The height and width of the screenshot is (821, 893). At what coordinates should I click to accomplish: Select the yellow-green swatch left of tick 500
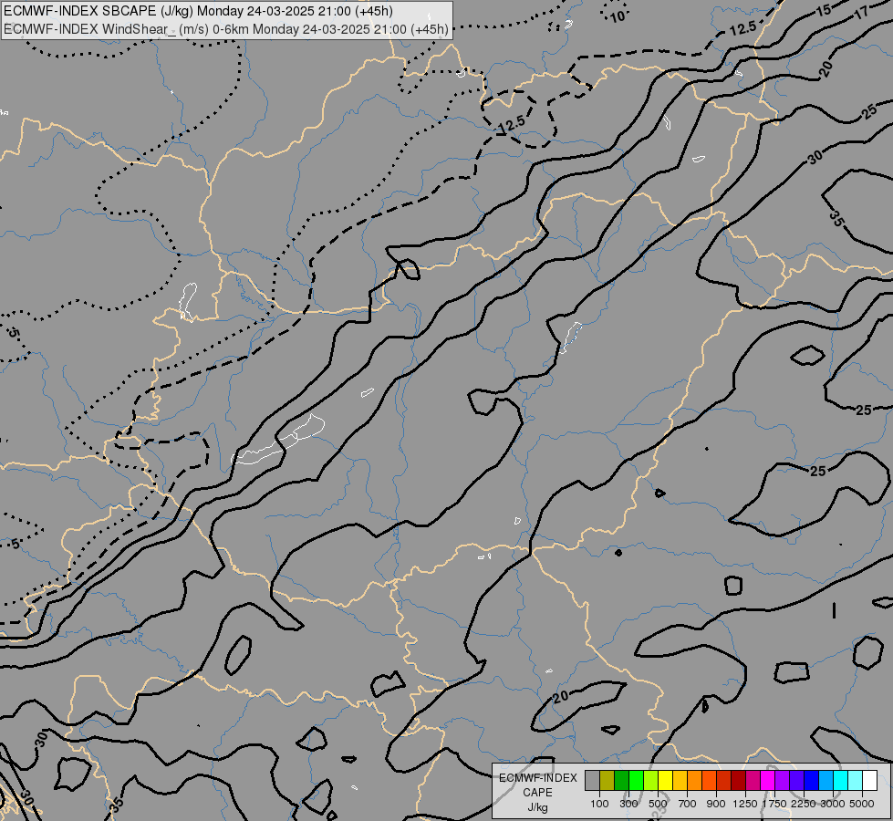pyautogui.click(x=651, y=781)
